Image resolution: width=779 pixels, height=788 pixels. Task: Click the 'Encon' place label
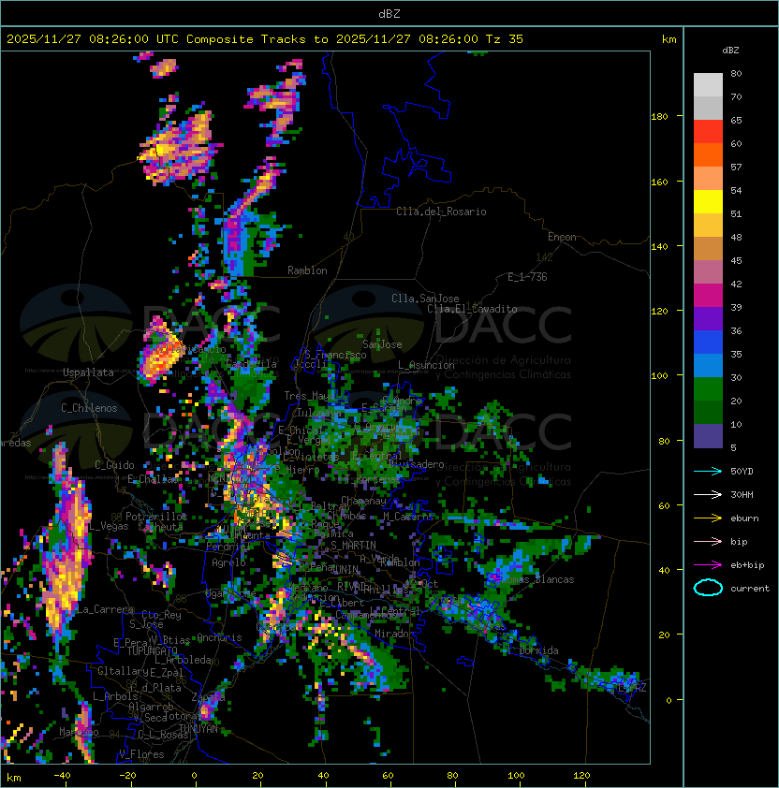[562, 237]
